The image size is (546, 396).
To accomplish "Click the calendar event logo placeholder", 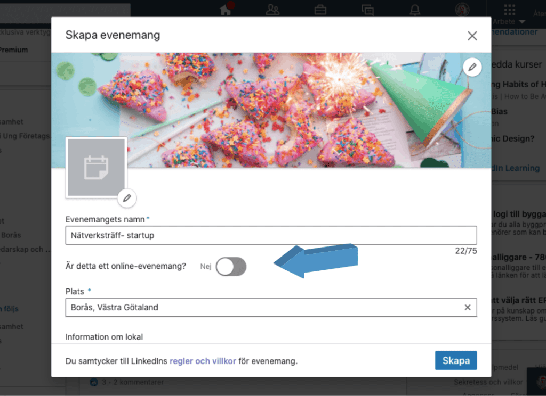I will [x=96, y=167].
